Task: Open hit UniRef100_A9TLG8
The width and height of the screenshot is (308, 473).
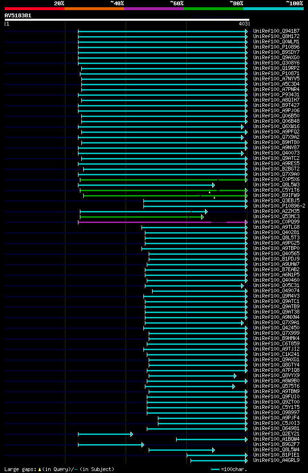Action: 276,227
